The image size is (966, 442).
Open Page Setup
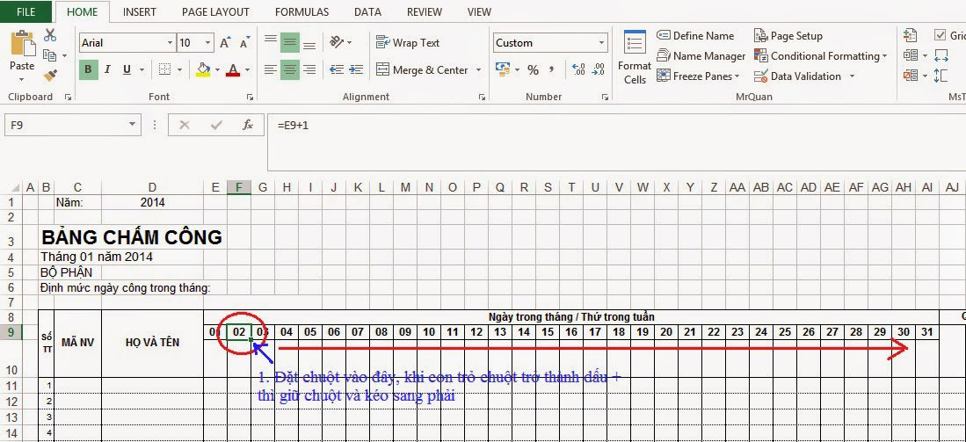pyautogui.click(x=788, y=36)
